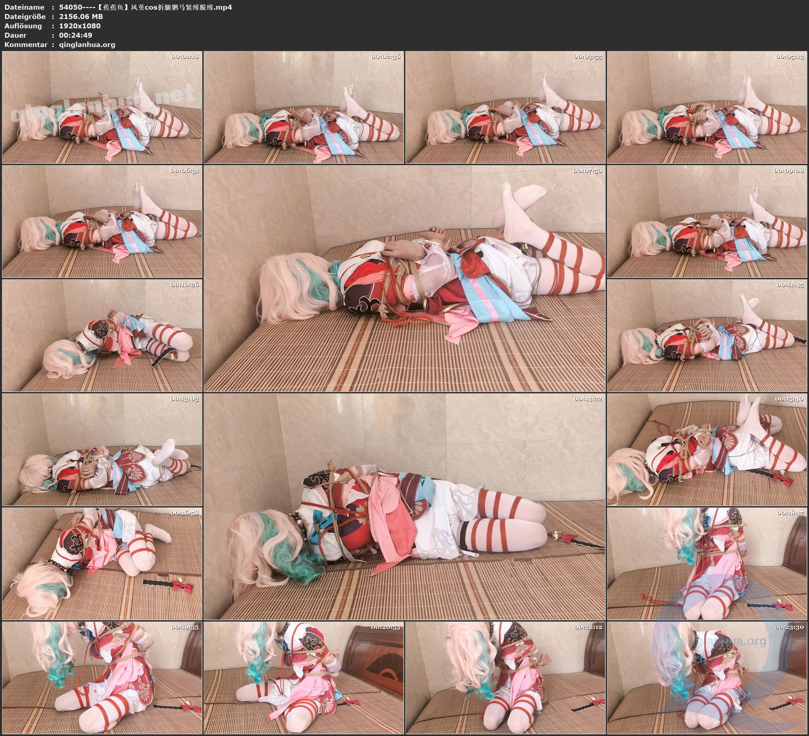Select the duration value "00:24:49"
809x736 pixels.
75,35
